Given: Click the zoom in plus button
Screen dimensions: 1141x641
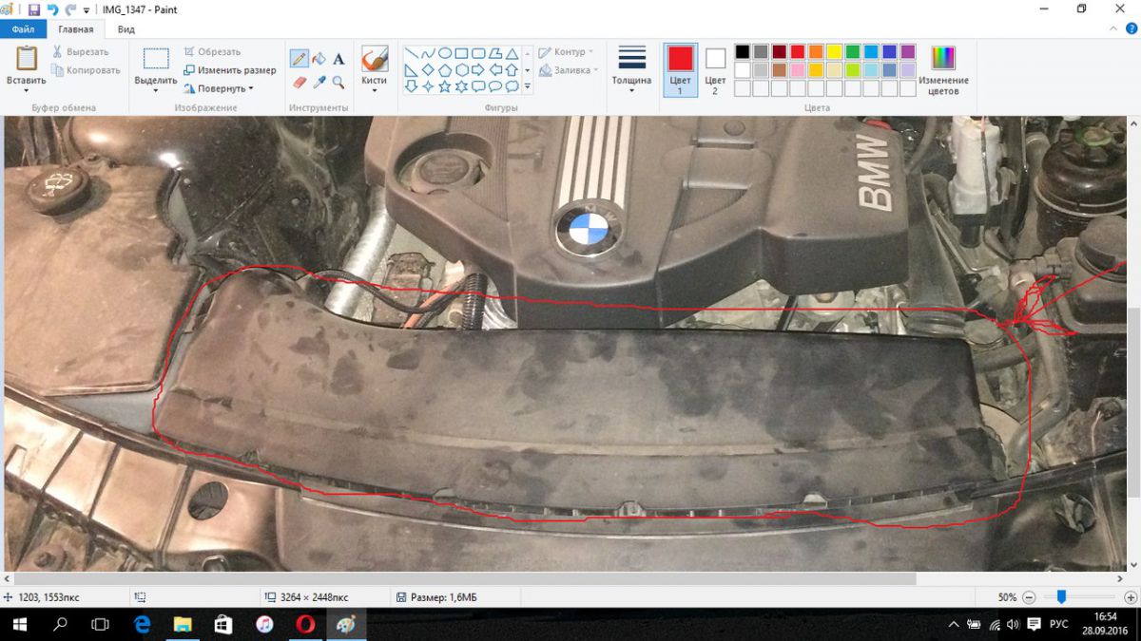Looking at the screenshot, I should pyautogui.click(x=1129, y=597).
